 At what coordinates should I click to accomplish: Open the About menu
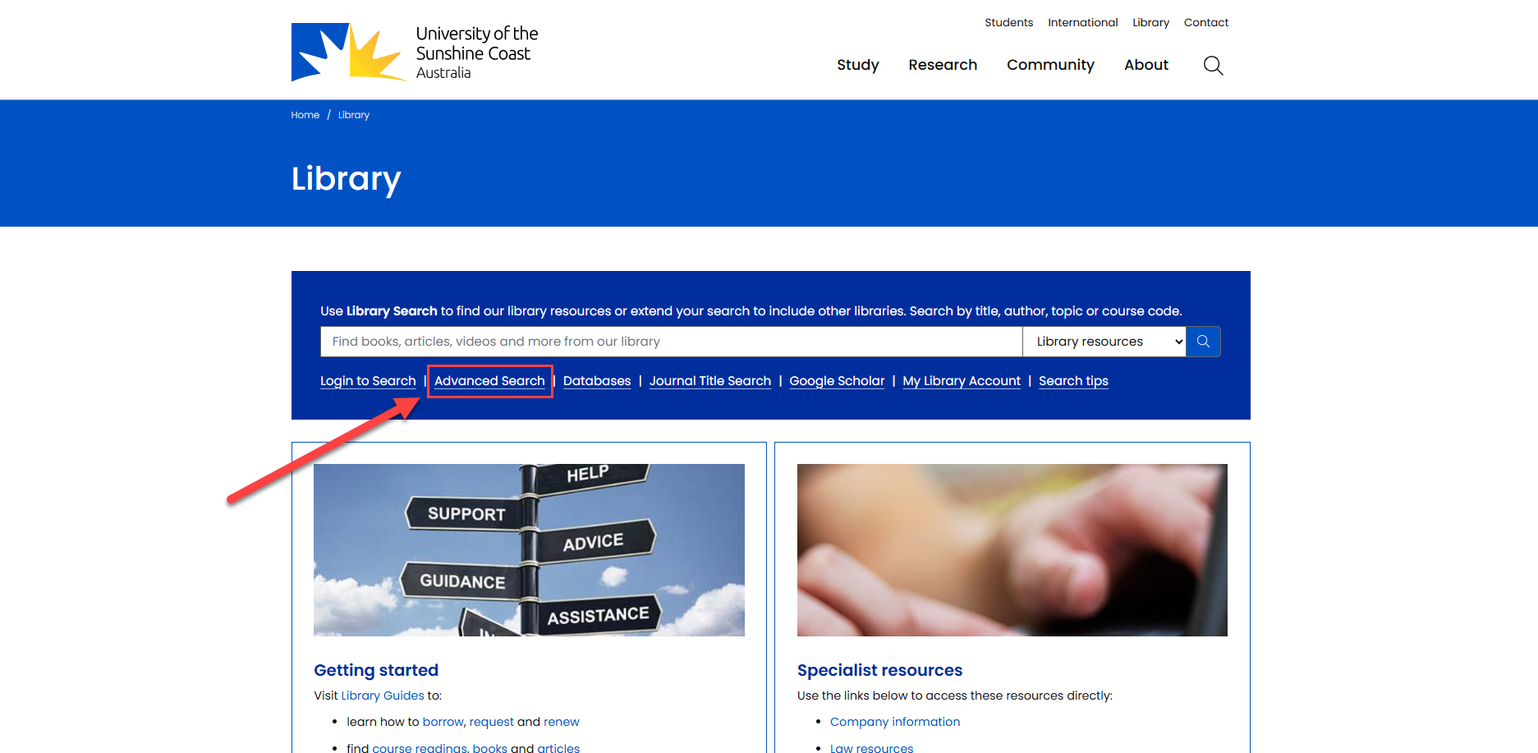tap(1145, 65)
